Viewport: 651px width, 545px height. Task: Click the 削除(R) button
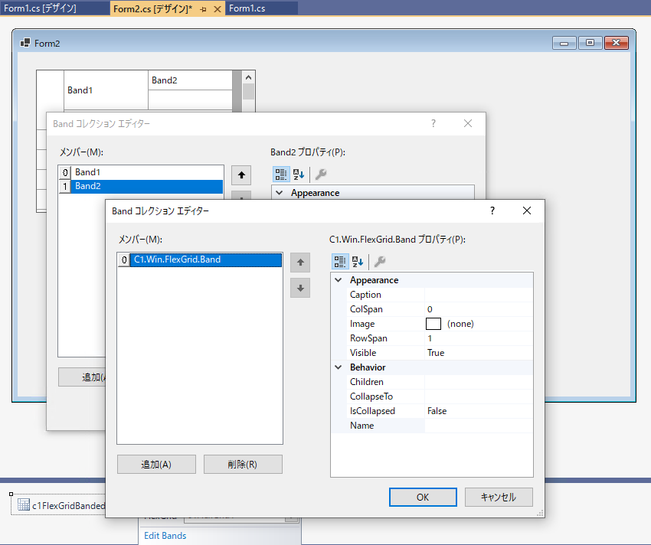243,464
